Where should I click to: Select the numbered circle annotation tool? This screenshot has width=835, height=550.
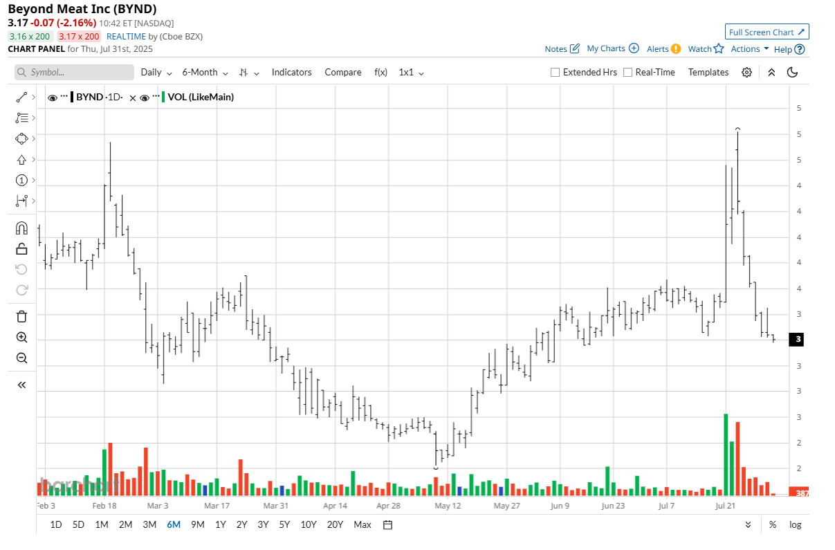point(21,181)
